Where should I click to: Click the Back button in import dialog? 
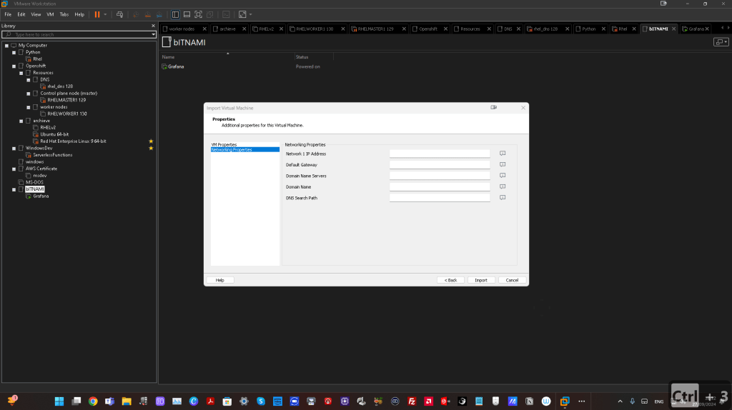coord(450,280)
